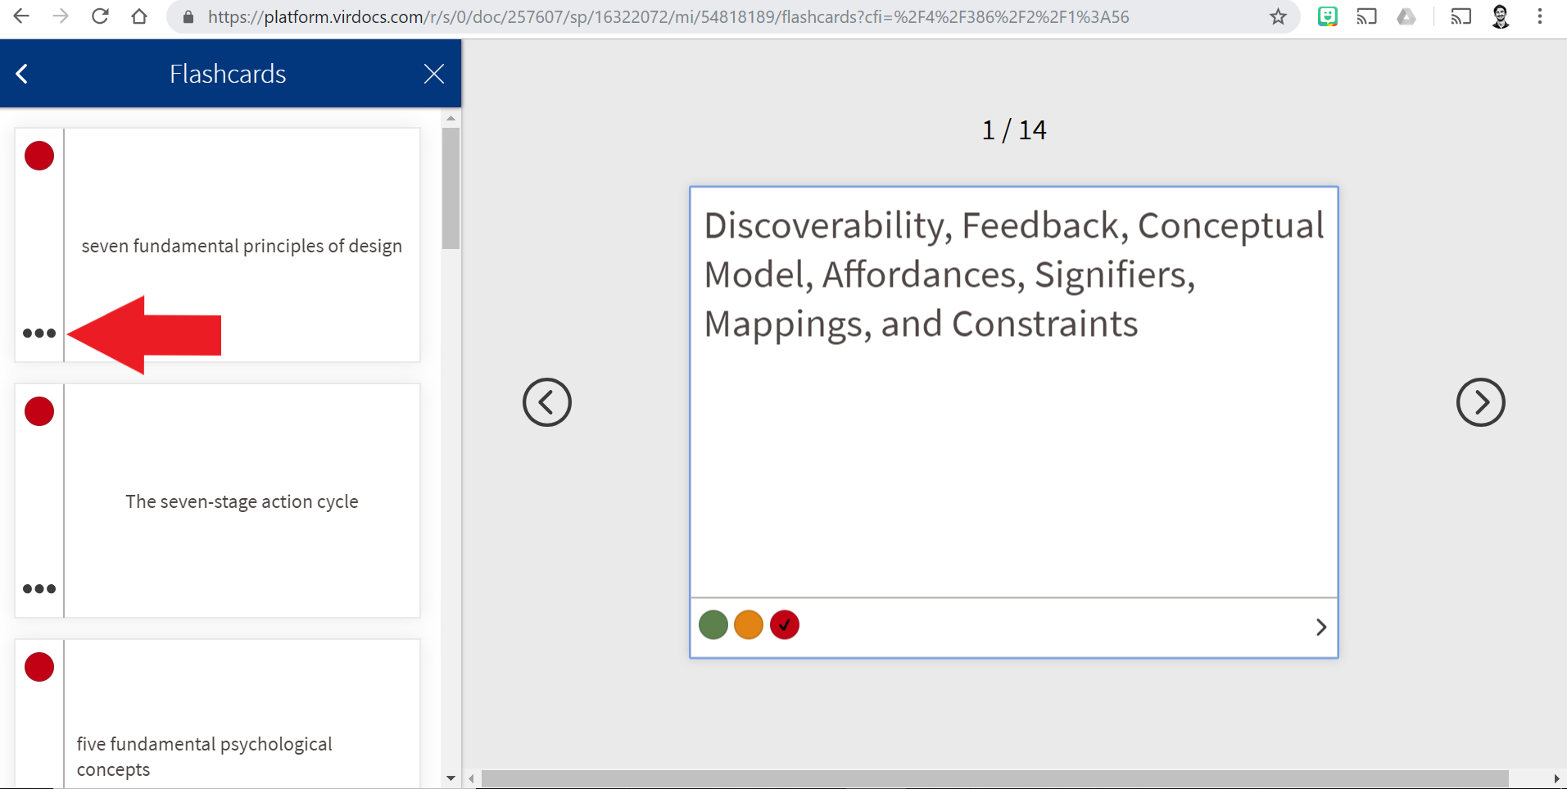Open Chrome three-dot menu
This screenshot has height=789, width=1567.
coord(1540,16)
